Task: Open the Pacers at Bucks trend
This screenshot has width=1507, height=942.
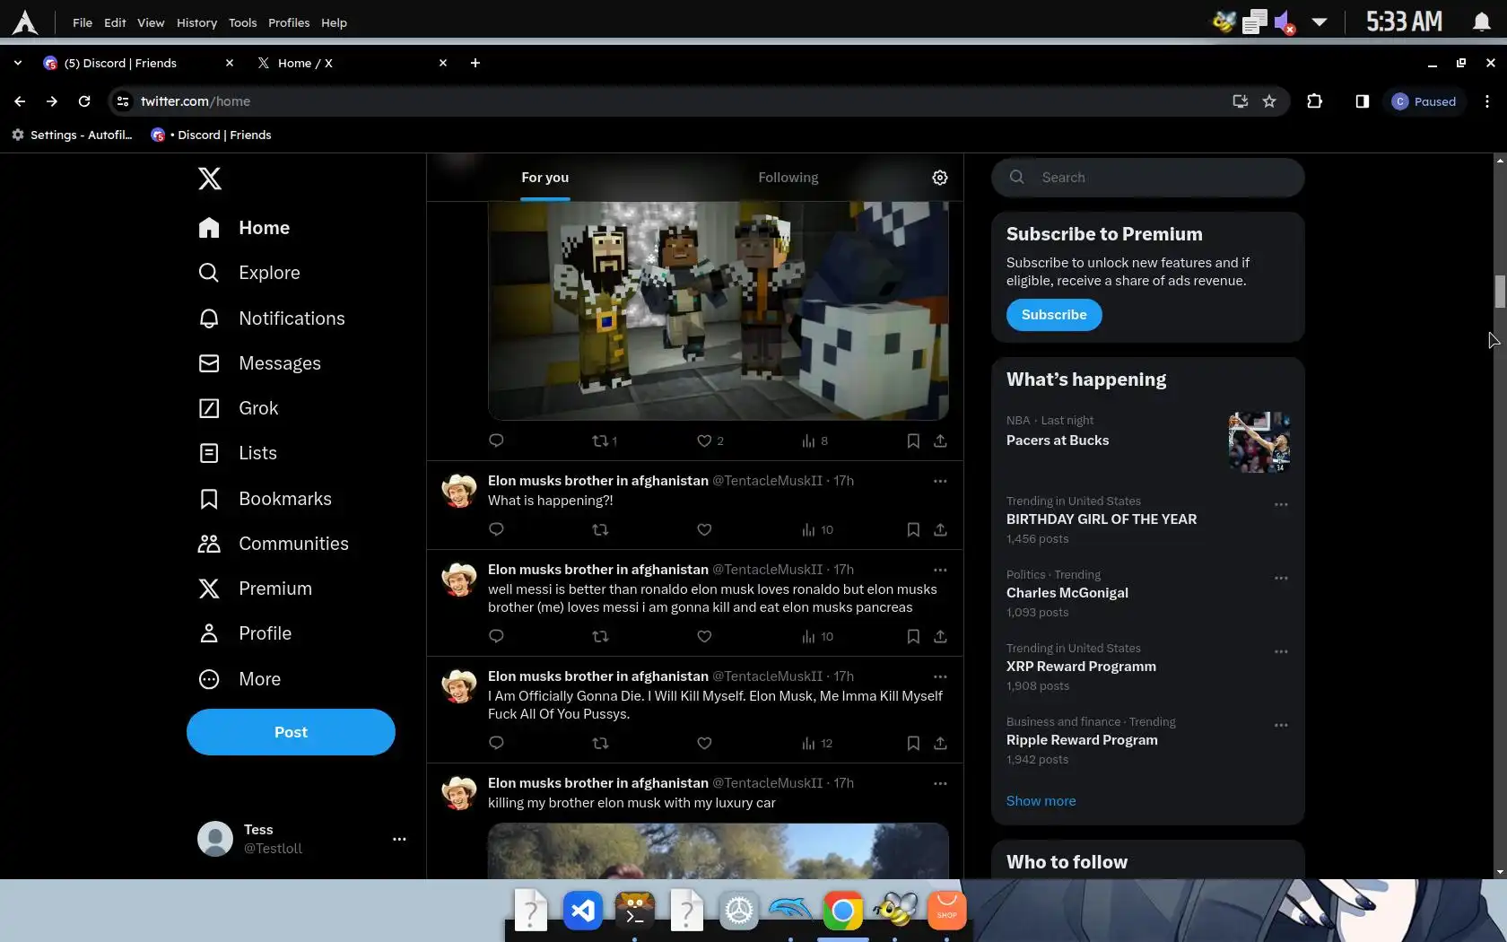Action: (x=1147, y=441)
